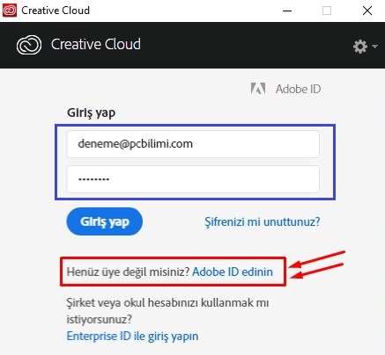Focus the email field containing deneme@pcbilimi.com
The height and width of the screenshot is (355, 385).
193,144
